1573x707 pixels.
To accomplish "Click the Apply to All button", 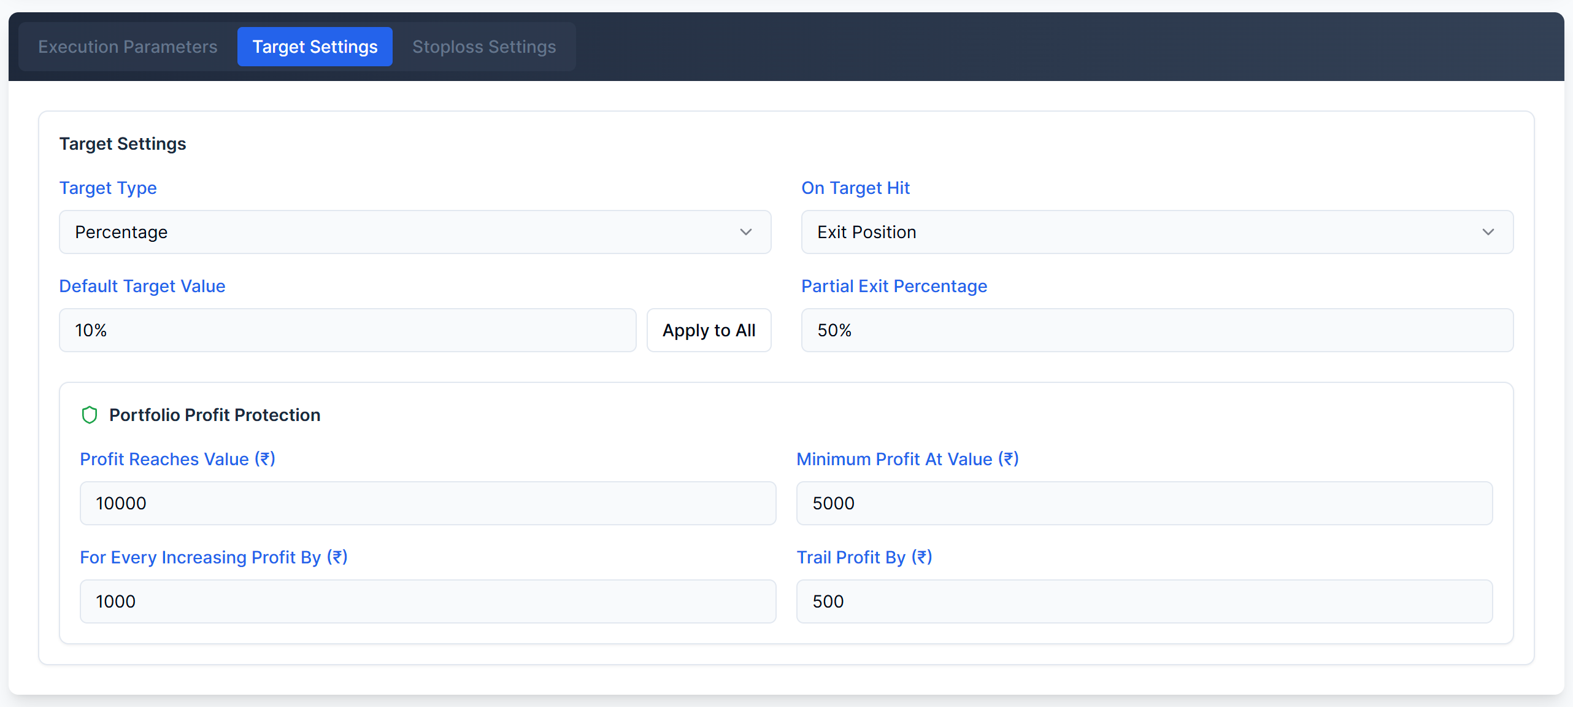I will pos(709,330).
